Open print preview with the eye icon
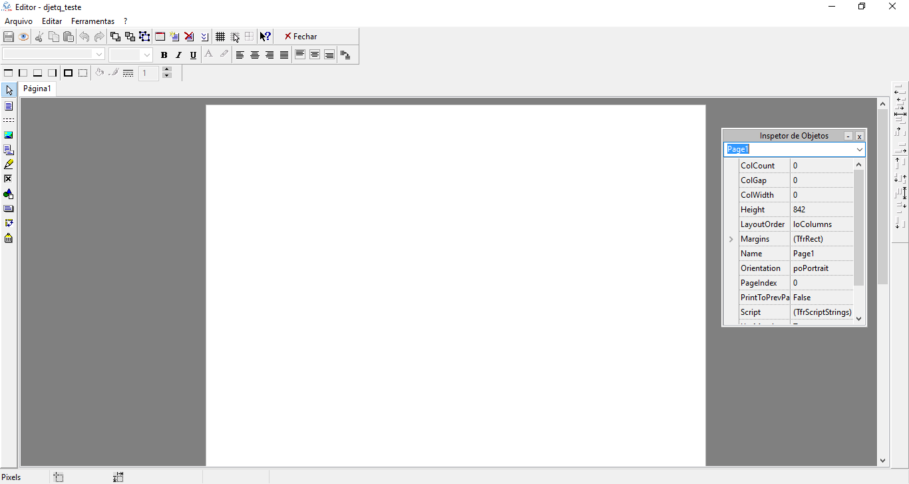The height and width of the screenshot is (484, 909). tap(23, 37)
